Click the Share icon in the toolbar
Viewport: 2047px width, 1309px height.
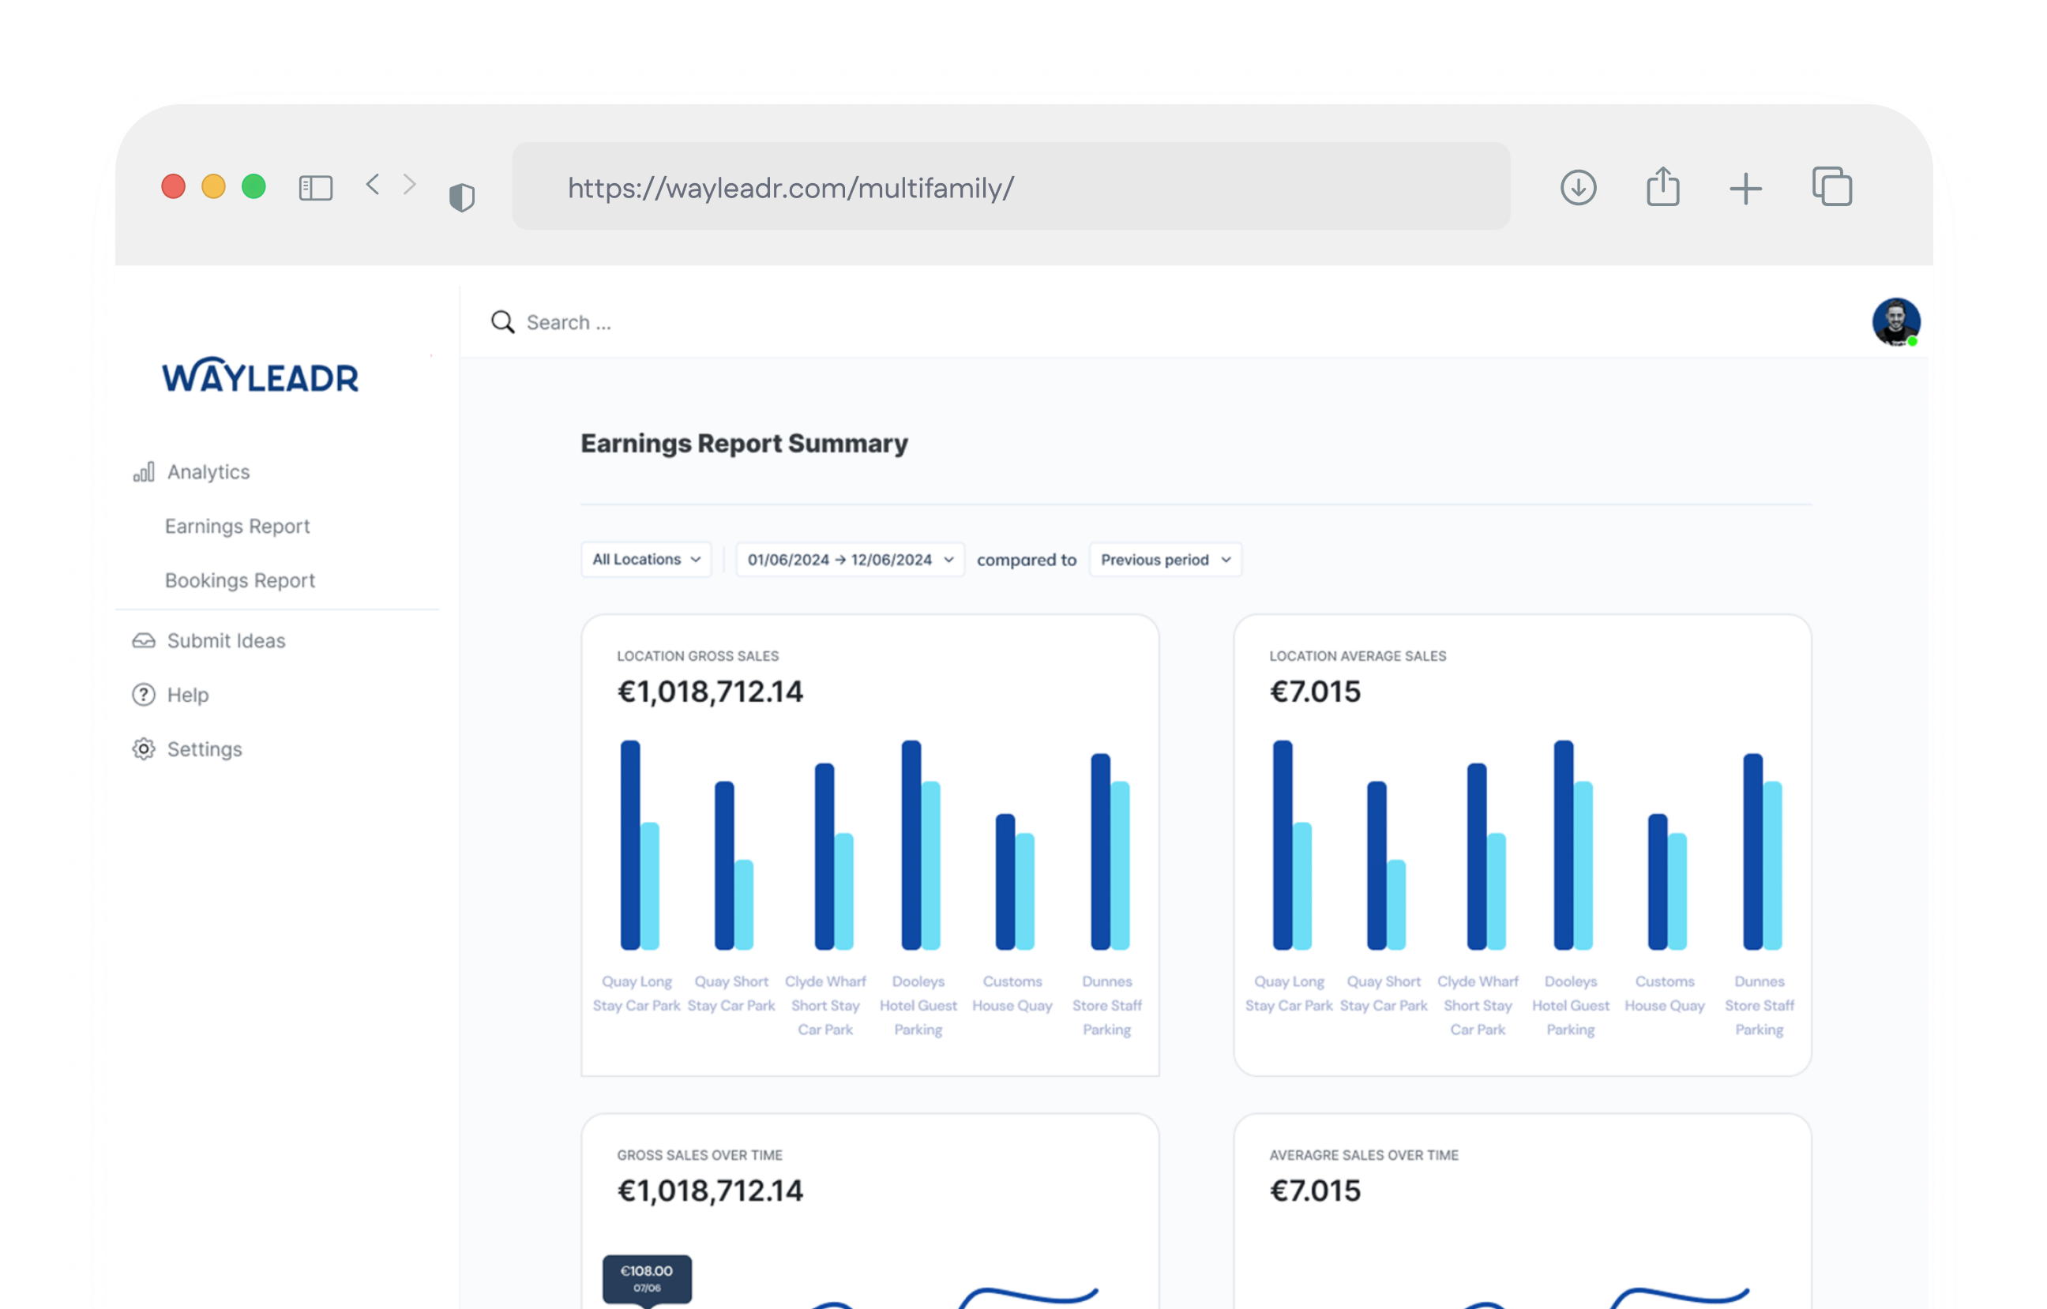pyautogui.click(x=1662, y=187)
